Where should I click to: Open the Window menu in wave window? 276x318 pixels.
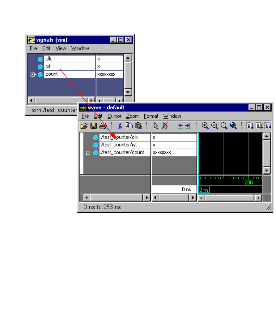point(172,116)
